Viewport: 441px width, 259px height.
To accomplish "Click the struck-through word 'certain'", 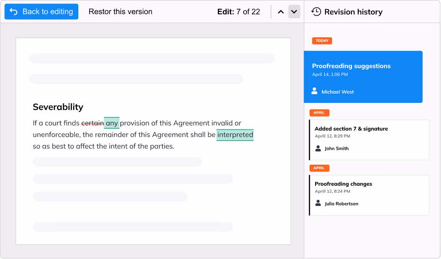I will pyautogui.click(x=92, y=123).
